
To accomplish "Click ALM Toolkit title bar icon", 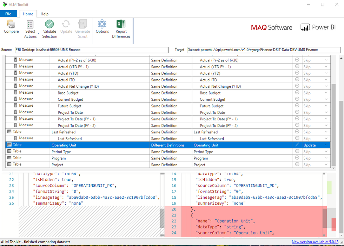I will (5, 4).
